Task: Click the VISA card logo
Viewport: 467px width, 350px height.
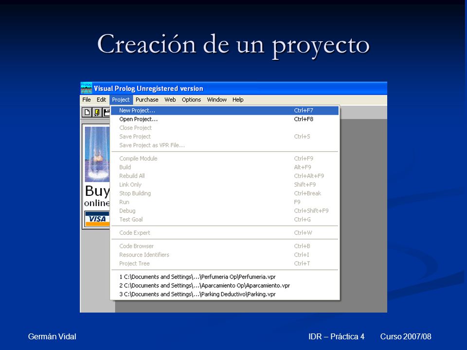Action: coord(97,219)
